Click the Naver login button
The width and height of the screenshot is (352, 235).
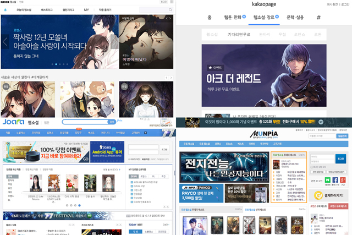(163, 2)
